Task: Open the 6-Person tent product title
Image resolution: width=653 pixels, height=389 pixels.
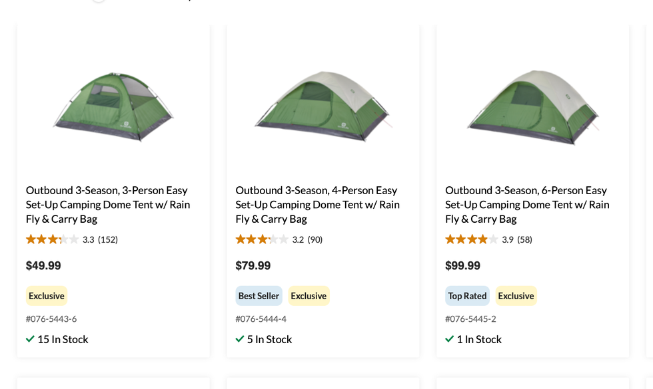Action: 526,204
